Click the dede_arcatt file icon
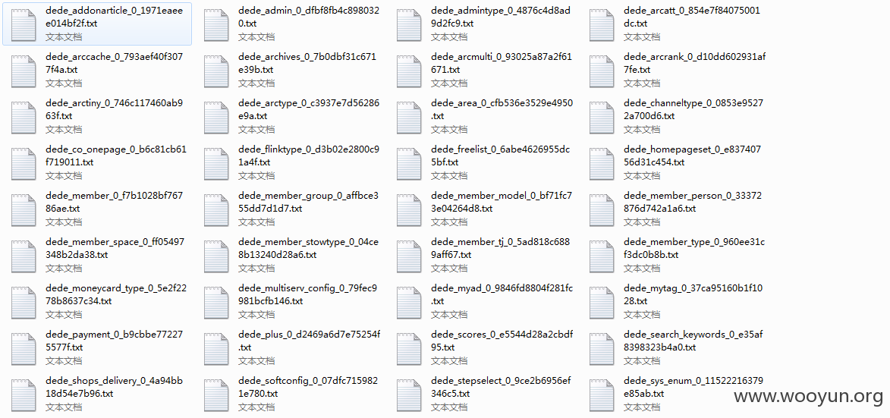 coord(602,24)
